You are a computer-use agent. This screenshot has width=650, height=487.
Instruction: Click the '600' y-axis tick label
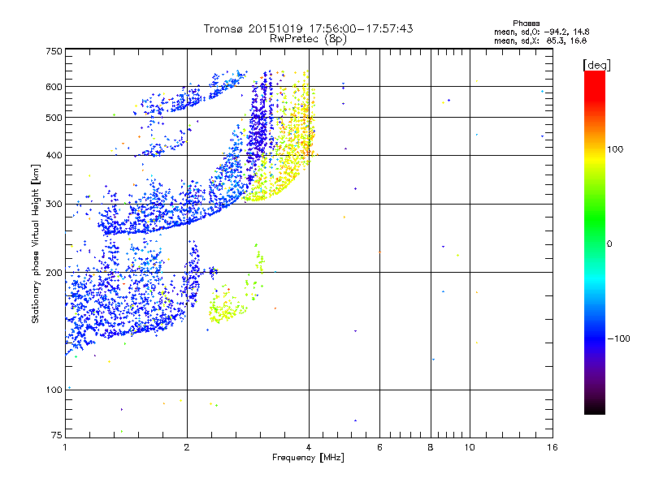(x=54, y=87)
